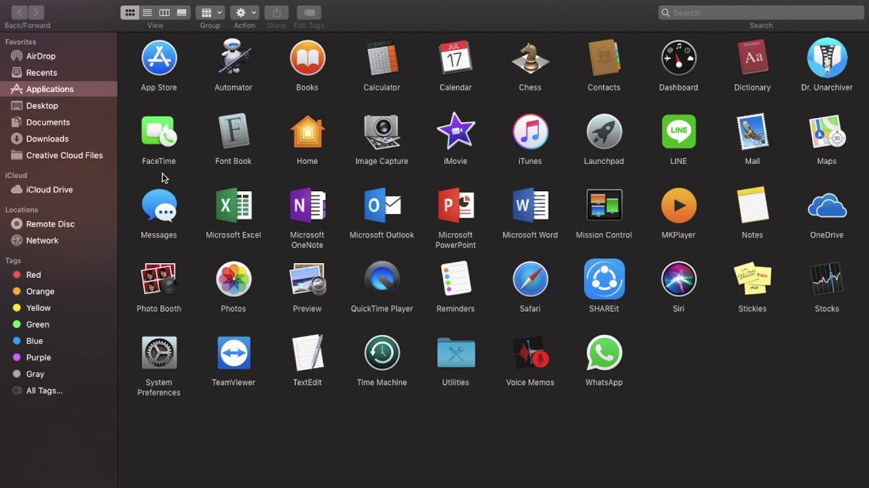Image resolution: width=869 pixels, height=488 pixels.
Task: Select the LINE app icon
Action: pyautogui.click(x=678, y=131)
